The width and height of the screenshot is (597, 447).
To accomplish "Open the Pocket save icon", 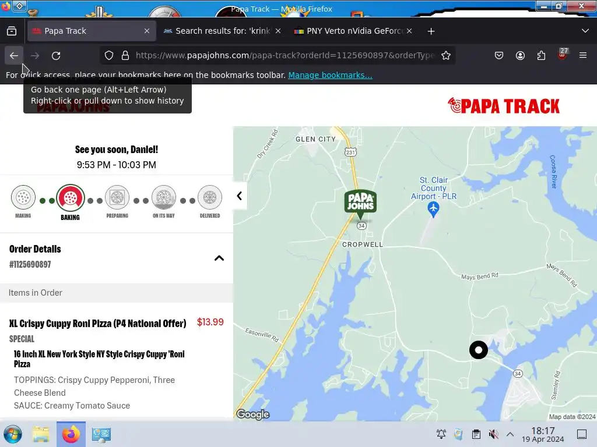I will [499, 55].
